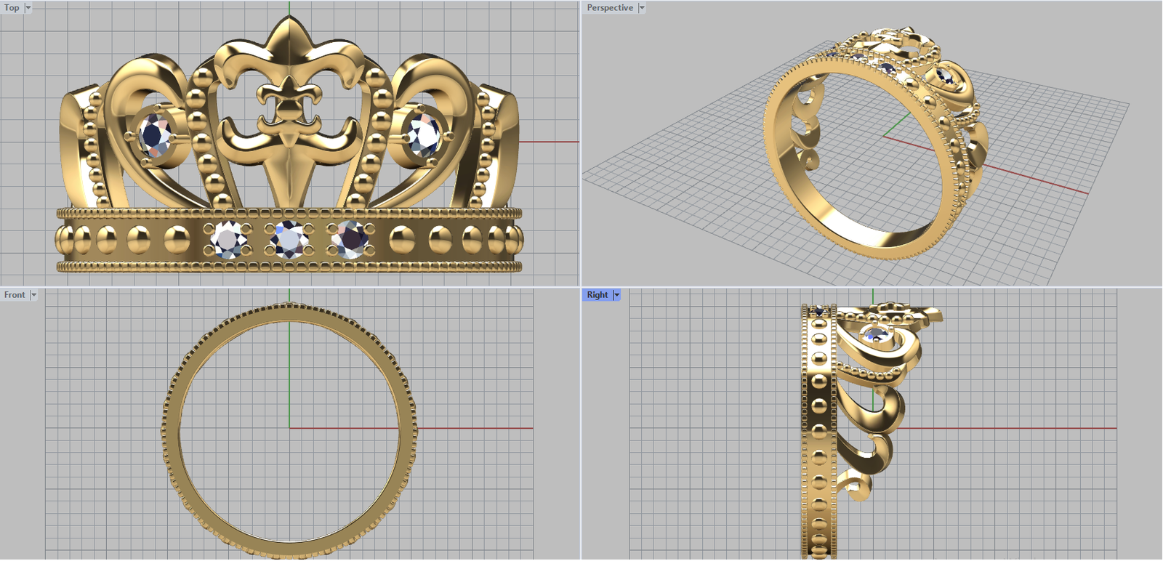Screen dimensions: 1163x561
Task: Pick rightmost of three band diamonds
Action: [350, 239]
